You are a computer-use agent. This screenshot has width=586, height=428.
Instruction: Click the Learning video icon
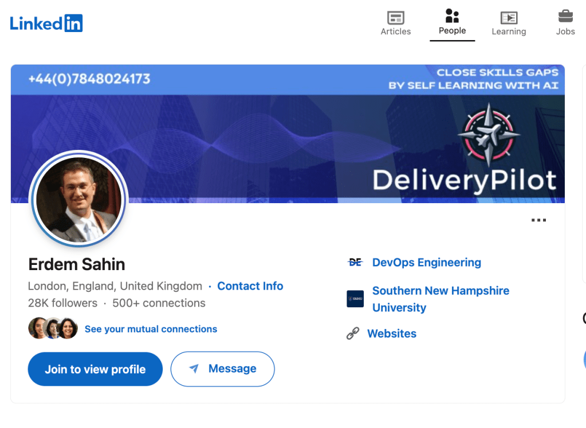point(509,18)
